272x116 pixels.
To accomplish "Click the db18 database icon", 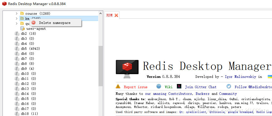I will point(17,114).
